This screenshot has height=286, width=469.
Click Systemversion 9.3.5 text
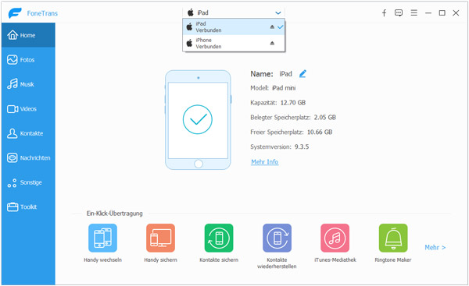tap(280, 147)
